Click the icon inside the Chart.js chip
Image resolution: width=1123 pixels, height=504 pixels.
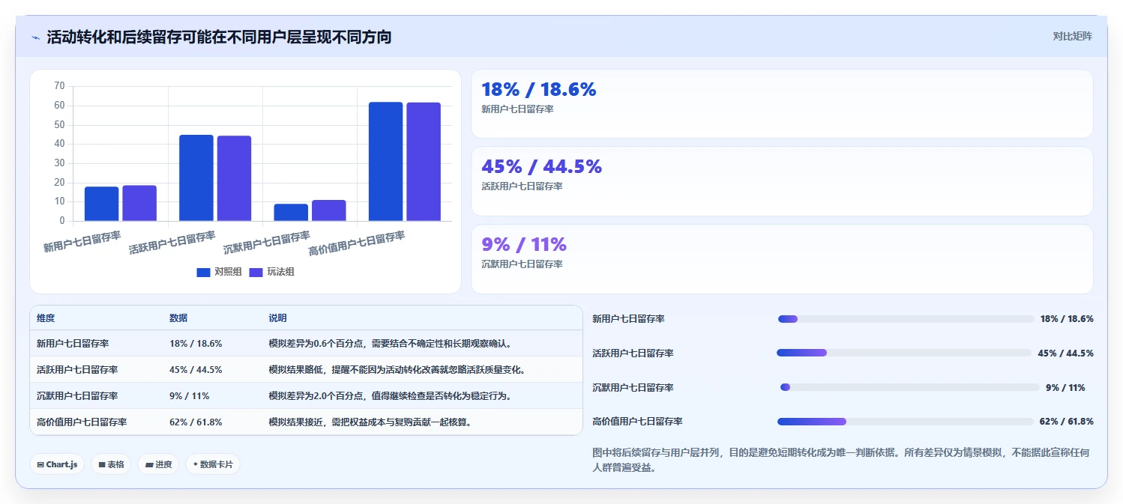40,464
